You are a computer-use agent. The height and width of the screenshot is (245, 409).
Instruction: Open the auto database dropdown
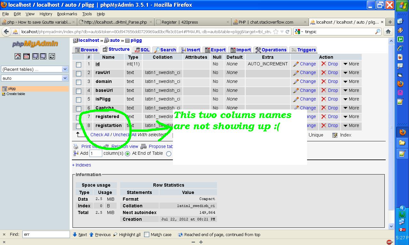(35, 78)
